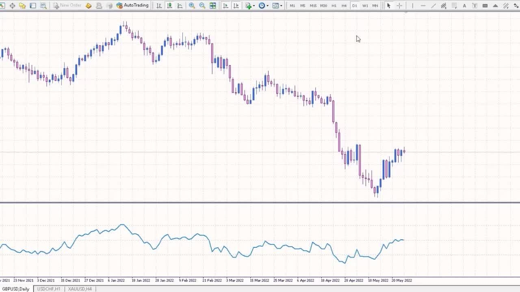Click the Zoom In magnifier icon
The height and width of the screenshot is (292, 520).
pos(192,6)
